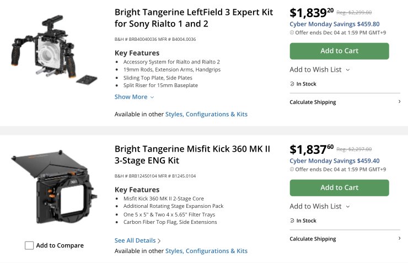Screen dimensions: 408x263
Task: Open Styles, Configurations & Kits for Misfit Kick
Action: click(206, 251)
